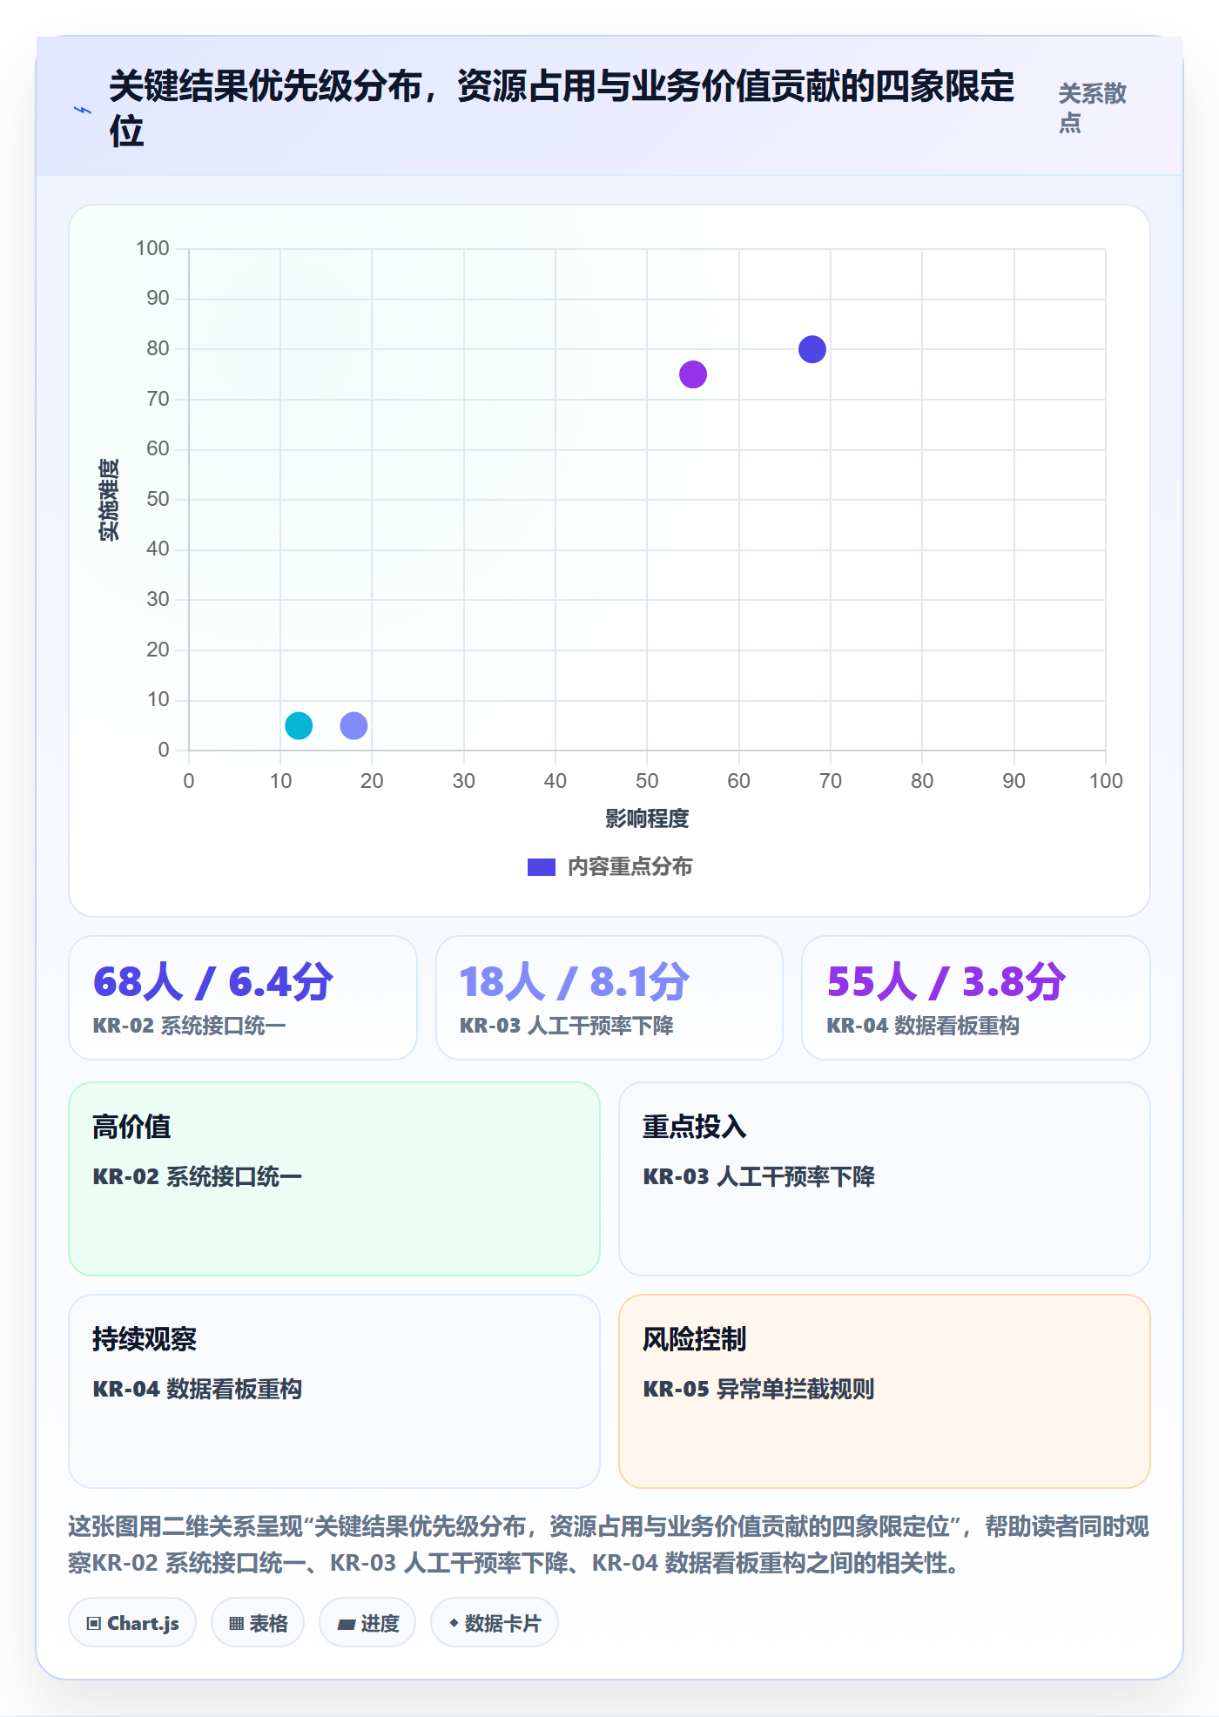Click KR-05 异常单拦截规则 text
This screenshot has width=1219, height=1717.
758,1389
